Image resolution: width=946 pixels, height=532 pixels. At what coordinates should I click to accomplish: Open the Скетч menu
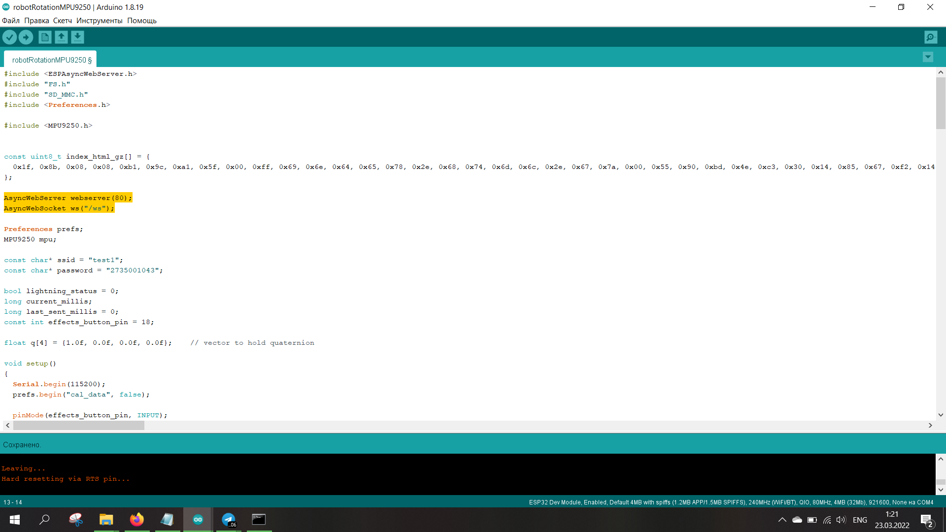[63, 21]
